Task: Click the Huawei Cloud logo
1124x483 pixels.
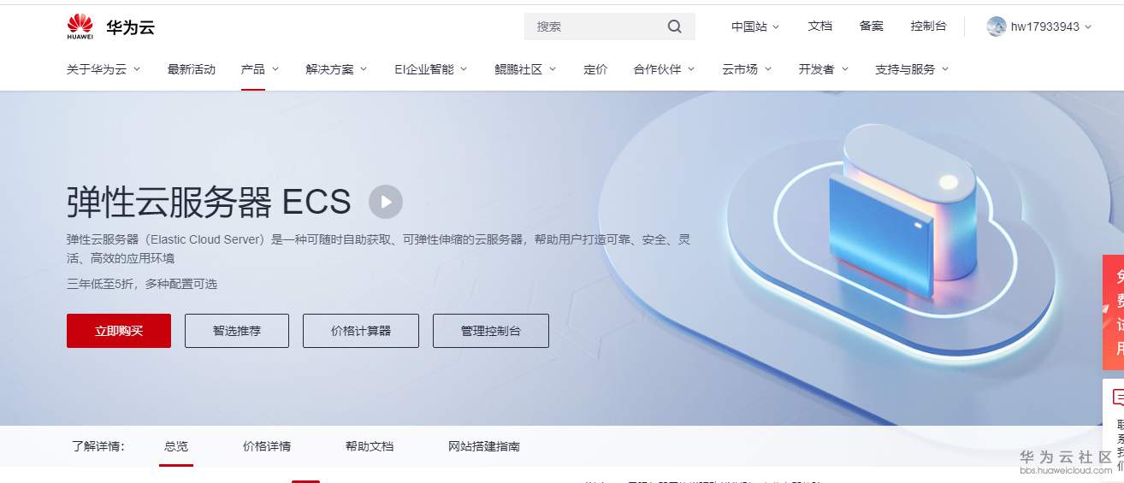Action: point(110,27)
